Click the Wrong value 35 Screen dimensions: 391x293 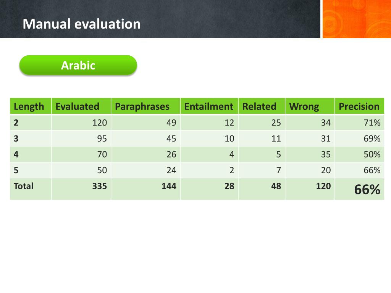coord(326,154)
